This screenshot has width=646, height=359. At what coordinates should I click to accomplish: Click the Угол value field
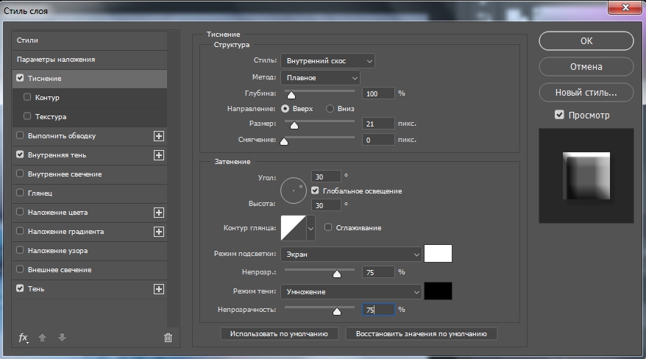pos(326,177)
